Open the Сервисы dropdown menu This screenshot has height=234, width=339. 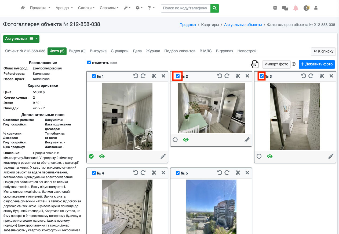tap(109, 8)
